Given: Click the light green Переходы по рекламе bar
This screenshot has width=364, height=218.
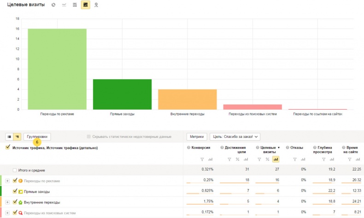Looking at the screenshot, I should (x=57, y=69).
